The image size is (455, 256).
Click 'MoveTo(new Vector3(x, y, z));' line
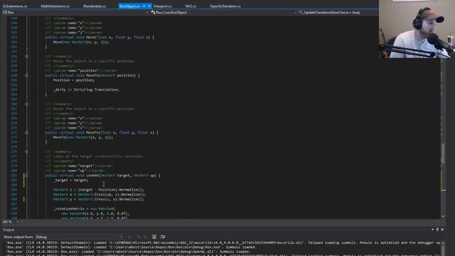[82, 137]
